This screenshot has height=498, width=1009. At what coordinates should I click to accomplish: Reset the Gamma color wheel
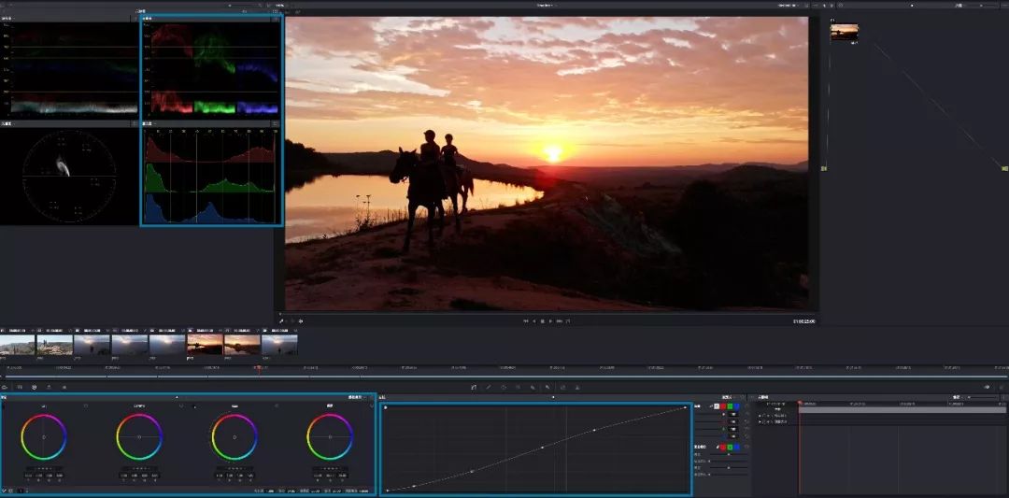click(181, 406)
